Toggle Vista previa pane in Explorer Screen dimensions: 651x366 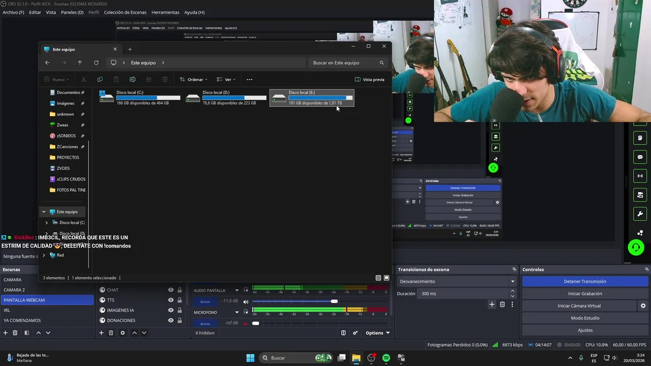click(370, 79)
